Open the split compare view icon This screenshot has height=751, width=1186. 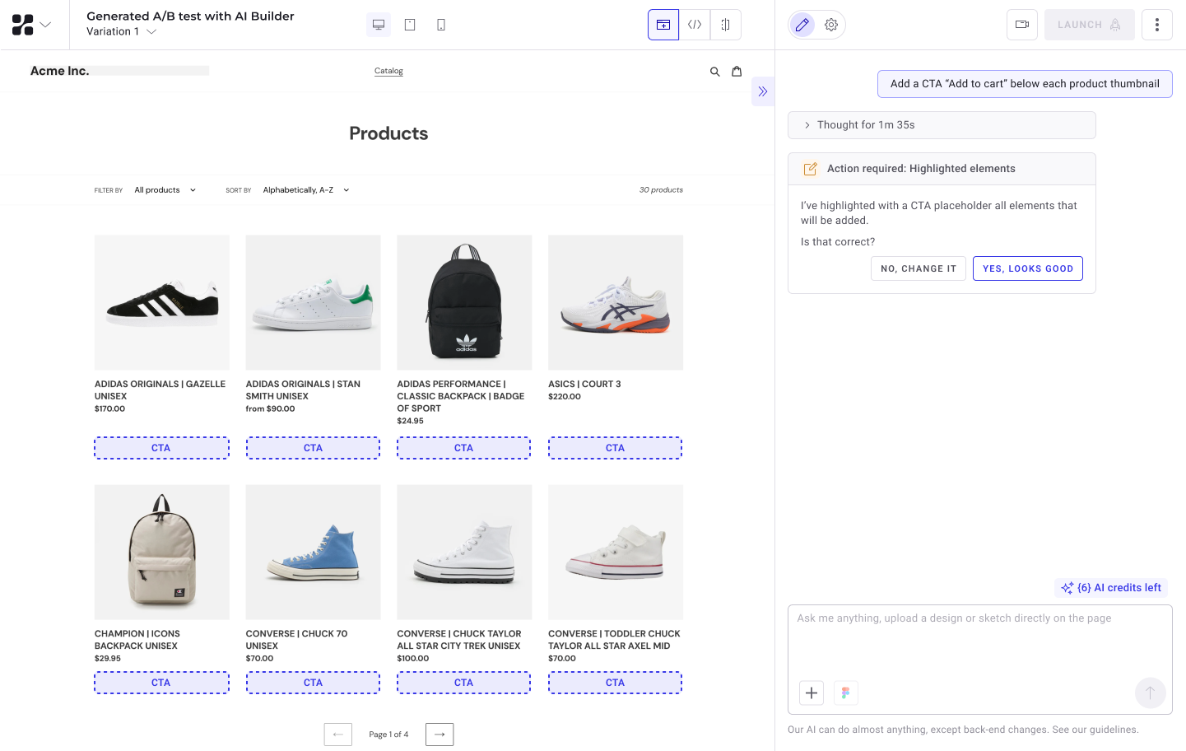(x=725, y=25)
